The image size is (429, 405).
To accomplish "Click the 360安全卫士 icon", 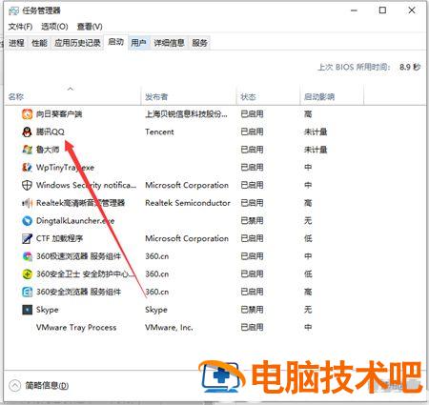I will (x=27, y=273).
